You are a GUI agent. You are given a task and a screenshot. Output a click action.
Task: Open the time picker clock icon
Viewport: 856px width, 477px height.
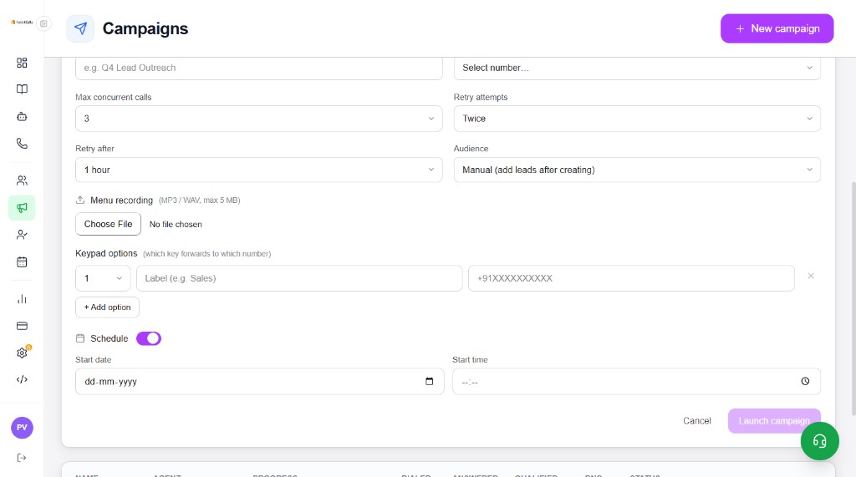(805, 381)
